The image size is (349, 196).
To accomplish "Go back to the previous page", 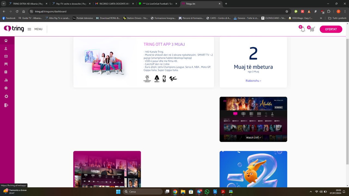I will coord(4,11).
